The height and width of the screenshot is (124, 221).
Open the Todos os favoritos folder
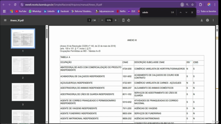pos(206,11)
